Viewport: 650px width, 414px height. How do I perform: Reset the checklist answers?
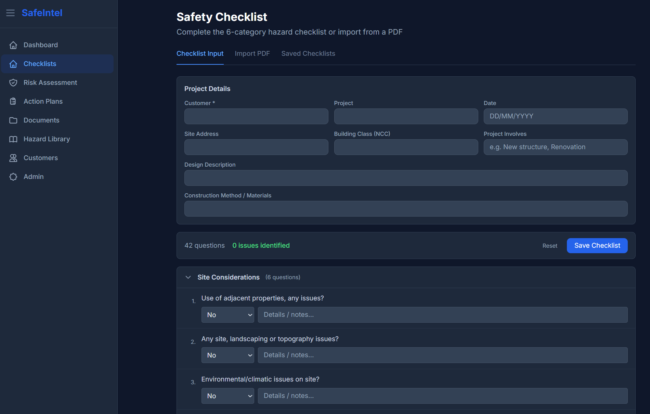(x=550, y=246)
